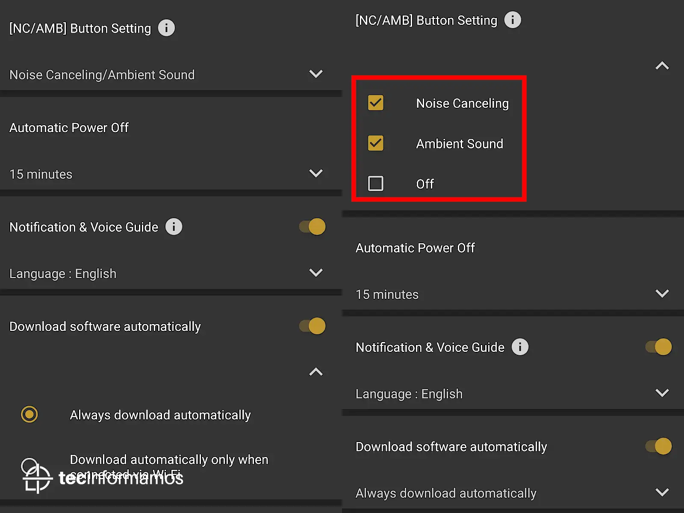Open left 15 minutes power off dropdown
The width and height of the screenshot is (684, 513).
pyautogui.click(x=171, y=174)
